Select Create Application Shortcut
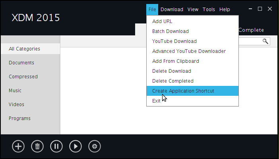This screenshot has height=159, width=279. [x=192, y=91]
